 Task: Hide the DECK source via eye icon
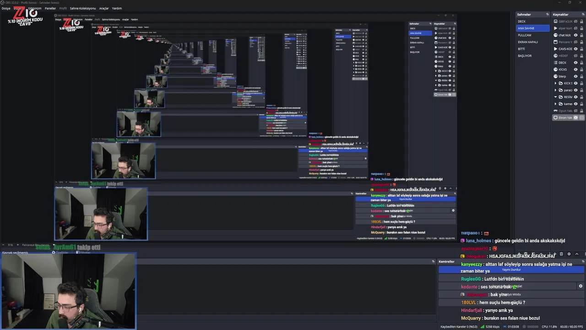576,63
